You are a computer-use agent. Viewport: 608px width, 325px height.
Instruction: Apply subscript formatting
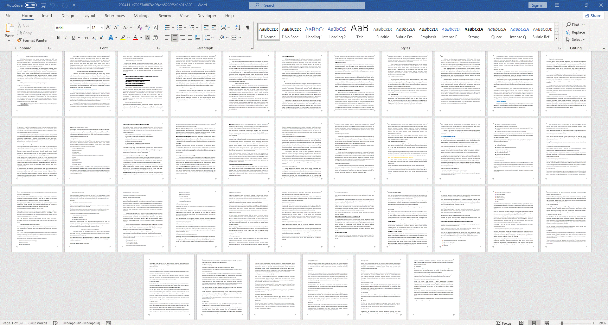pyautogui.click(x=94, y=38)
